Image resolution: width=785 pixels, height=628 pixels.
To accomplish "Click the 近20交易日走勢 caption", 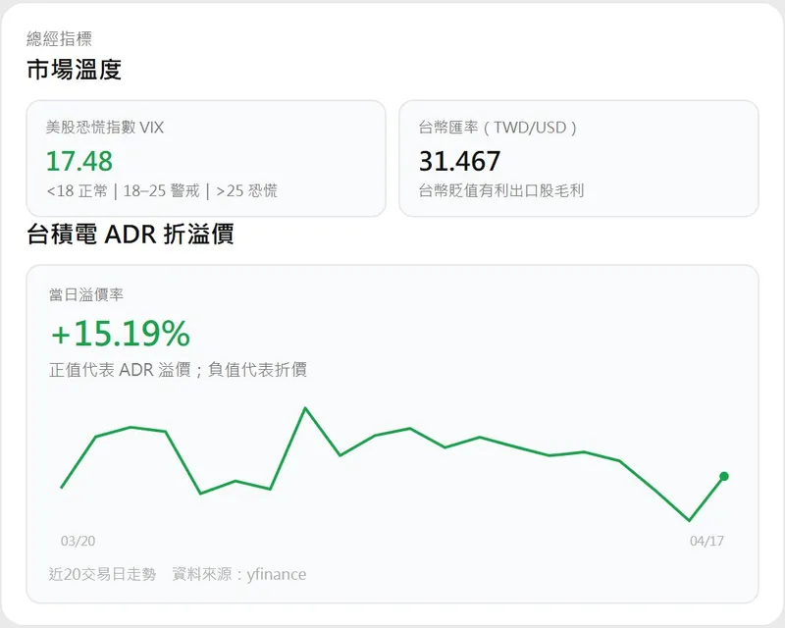I will point(103,574).
